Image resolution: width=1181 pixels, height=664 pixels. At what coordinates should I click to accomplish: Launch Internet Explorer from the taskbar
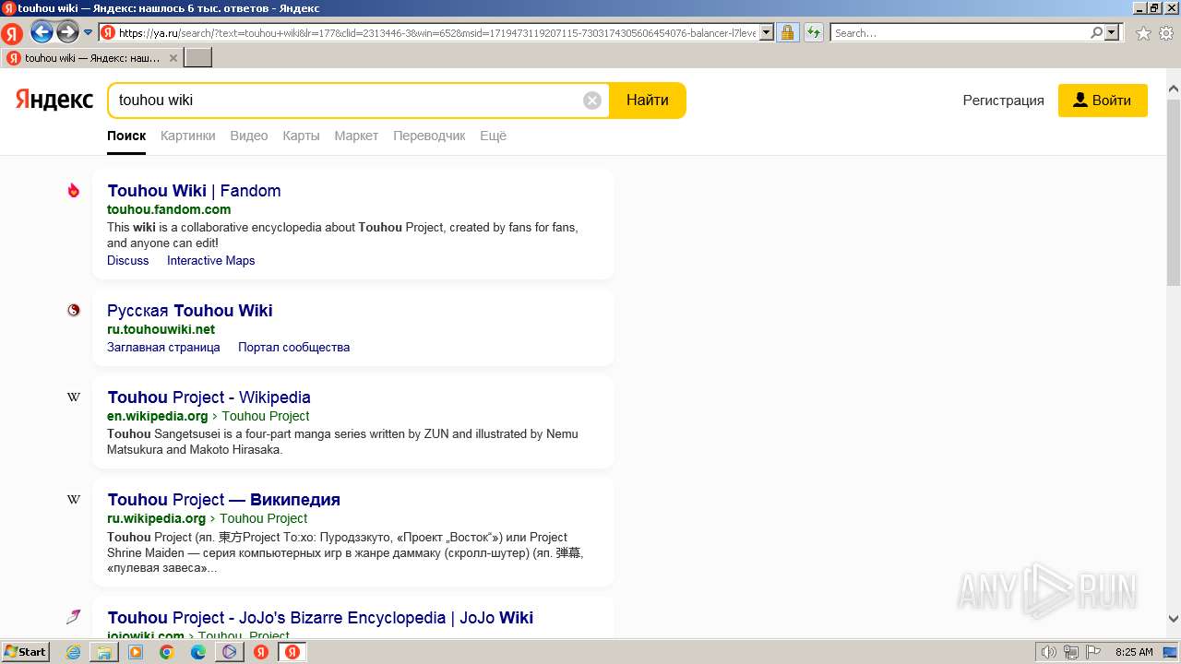point(74,652)
